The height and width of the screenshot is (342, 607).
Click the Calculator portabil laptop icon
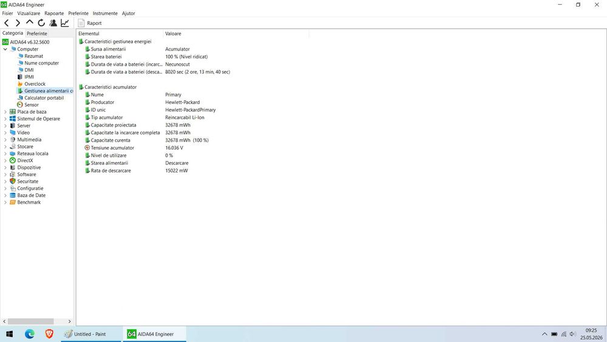(x=20, y=98)
